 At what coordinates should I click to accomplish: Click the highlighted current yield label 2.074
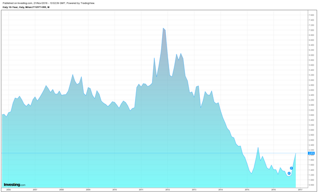point(311,153)
